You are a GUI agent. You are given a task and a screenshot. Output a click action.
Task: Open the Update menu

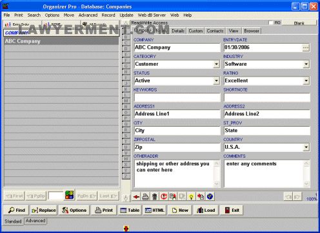[x=126, y=15]
